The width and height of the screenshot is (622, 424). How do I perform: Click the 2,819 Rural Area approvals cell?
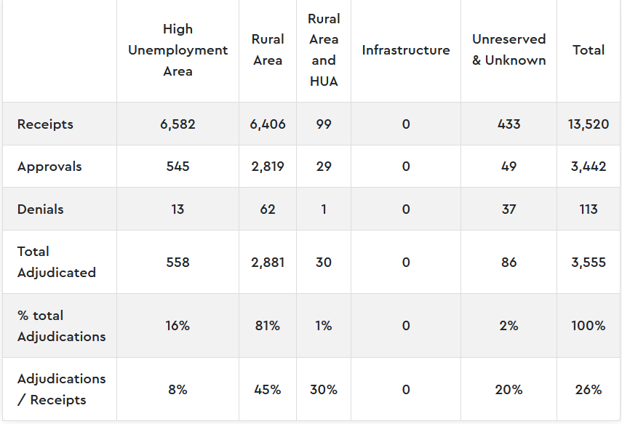[x=268, y=167]
